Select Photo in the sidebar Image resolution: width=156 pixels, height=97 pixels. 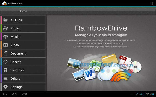click(23, 28)
